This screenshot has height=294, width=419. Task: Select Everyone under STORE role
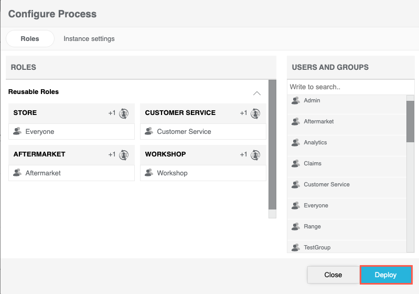[40, 132]
